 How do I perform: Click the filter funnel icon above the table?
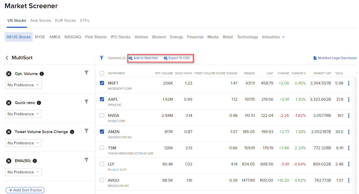click(102, 58)
